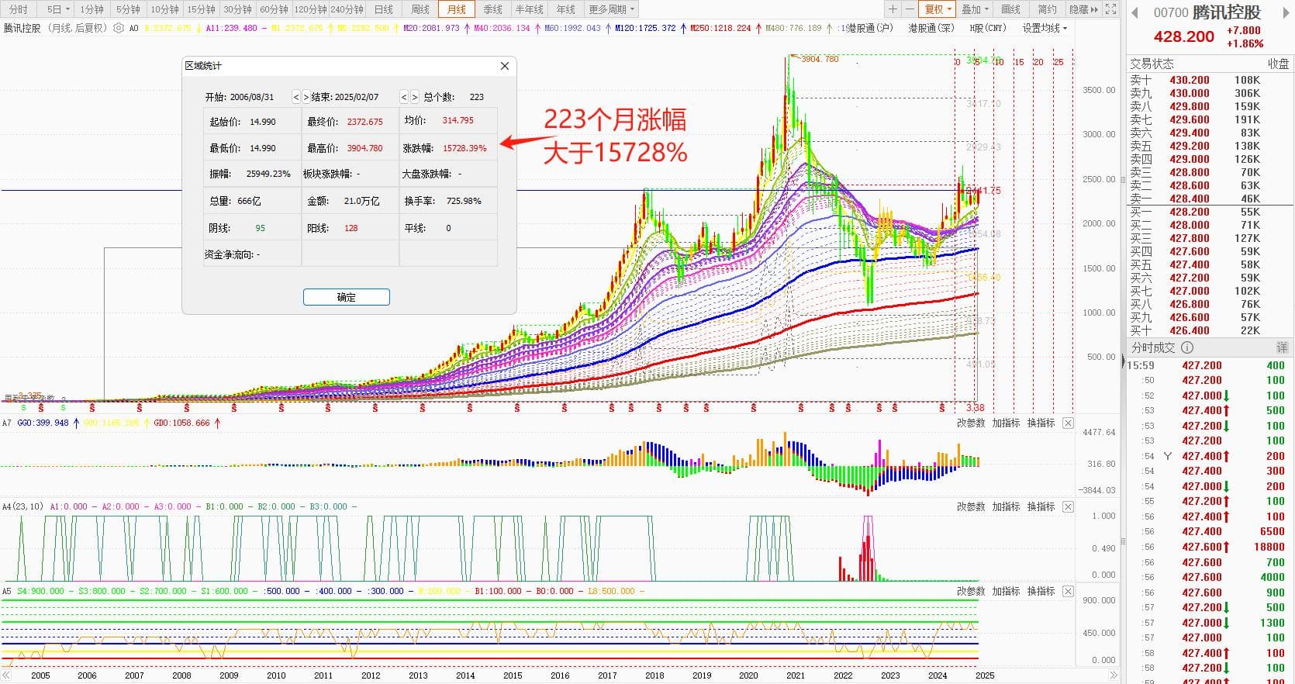Click 换指标 in the A4 panel

1041,506
